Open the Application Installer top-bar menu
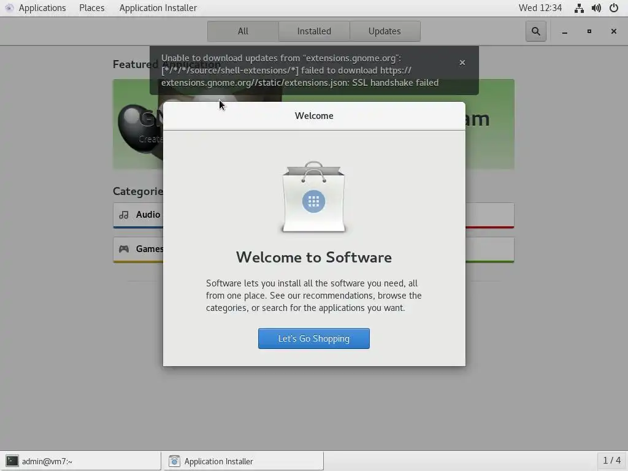628x471 pixels. 158,8
